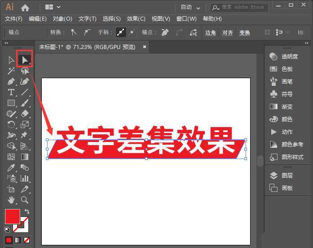The image size is (313, 248).
Task: Set paint mode to None
Action: 26,240
